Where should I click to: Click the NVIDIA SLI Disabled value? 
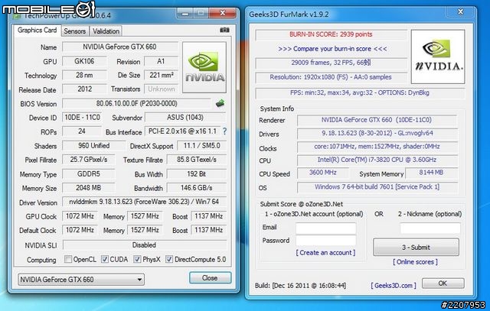(145, 245)
